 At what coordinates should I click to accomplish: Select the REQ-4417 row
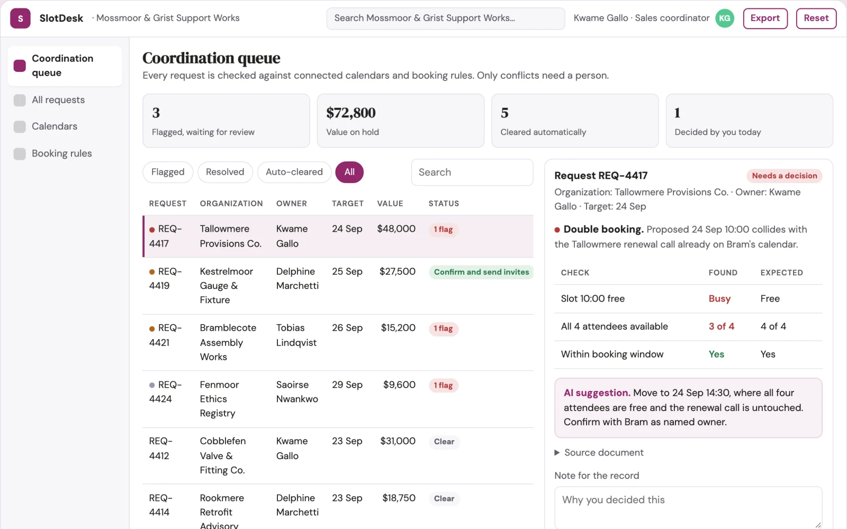[338, 236]
